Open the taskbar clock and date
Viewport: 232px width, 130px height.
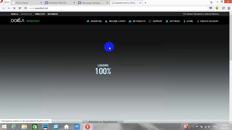(x=224, y=127)
